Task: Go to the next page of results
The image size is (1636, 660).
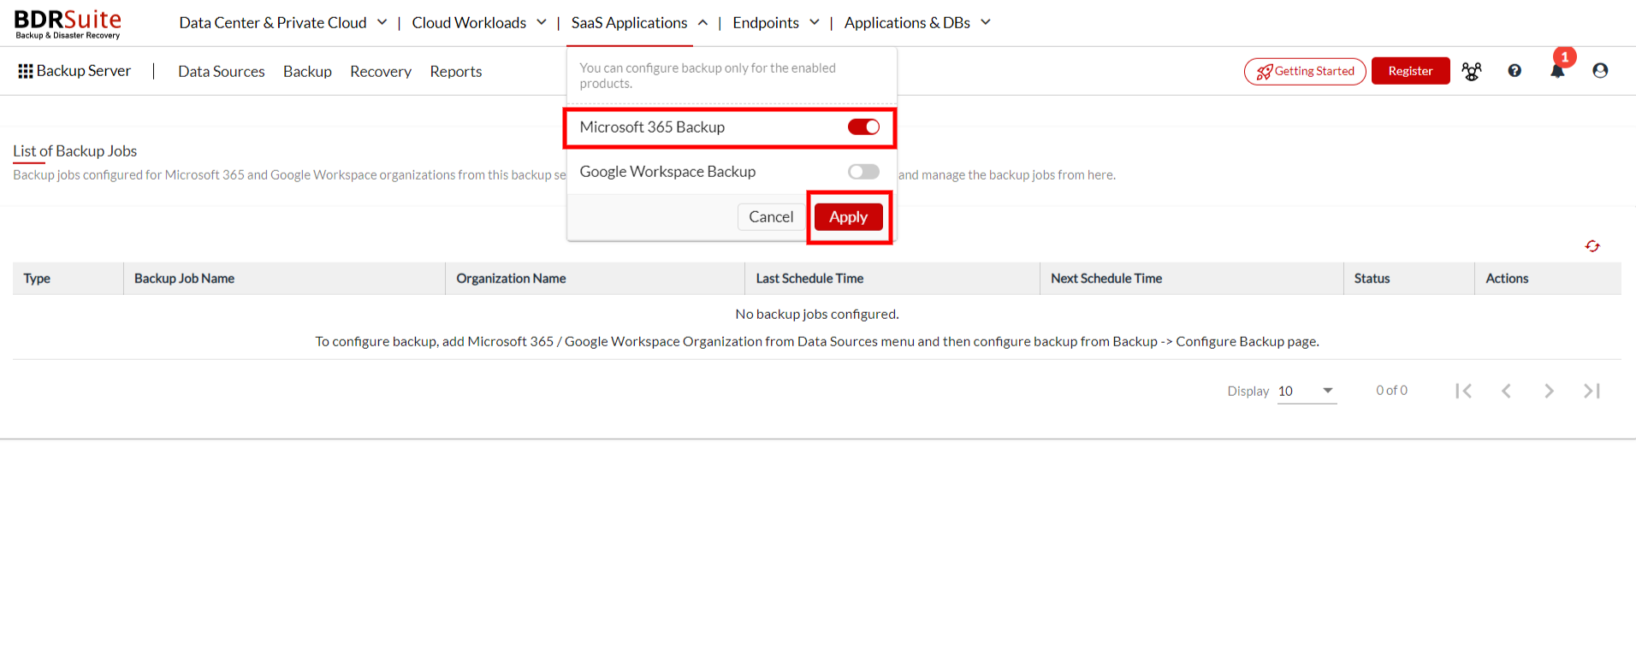Action: [1549, 391]
